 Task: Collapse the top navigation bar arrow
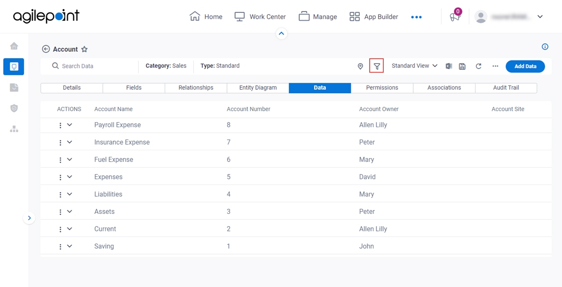click(x=281, y=33)
